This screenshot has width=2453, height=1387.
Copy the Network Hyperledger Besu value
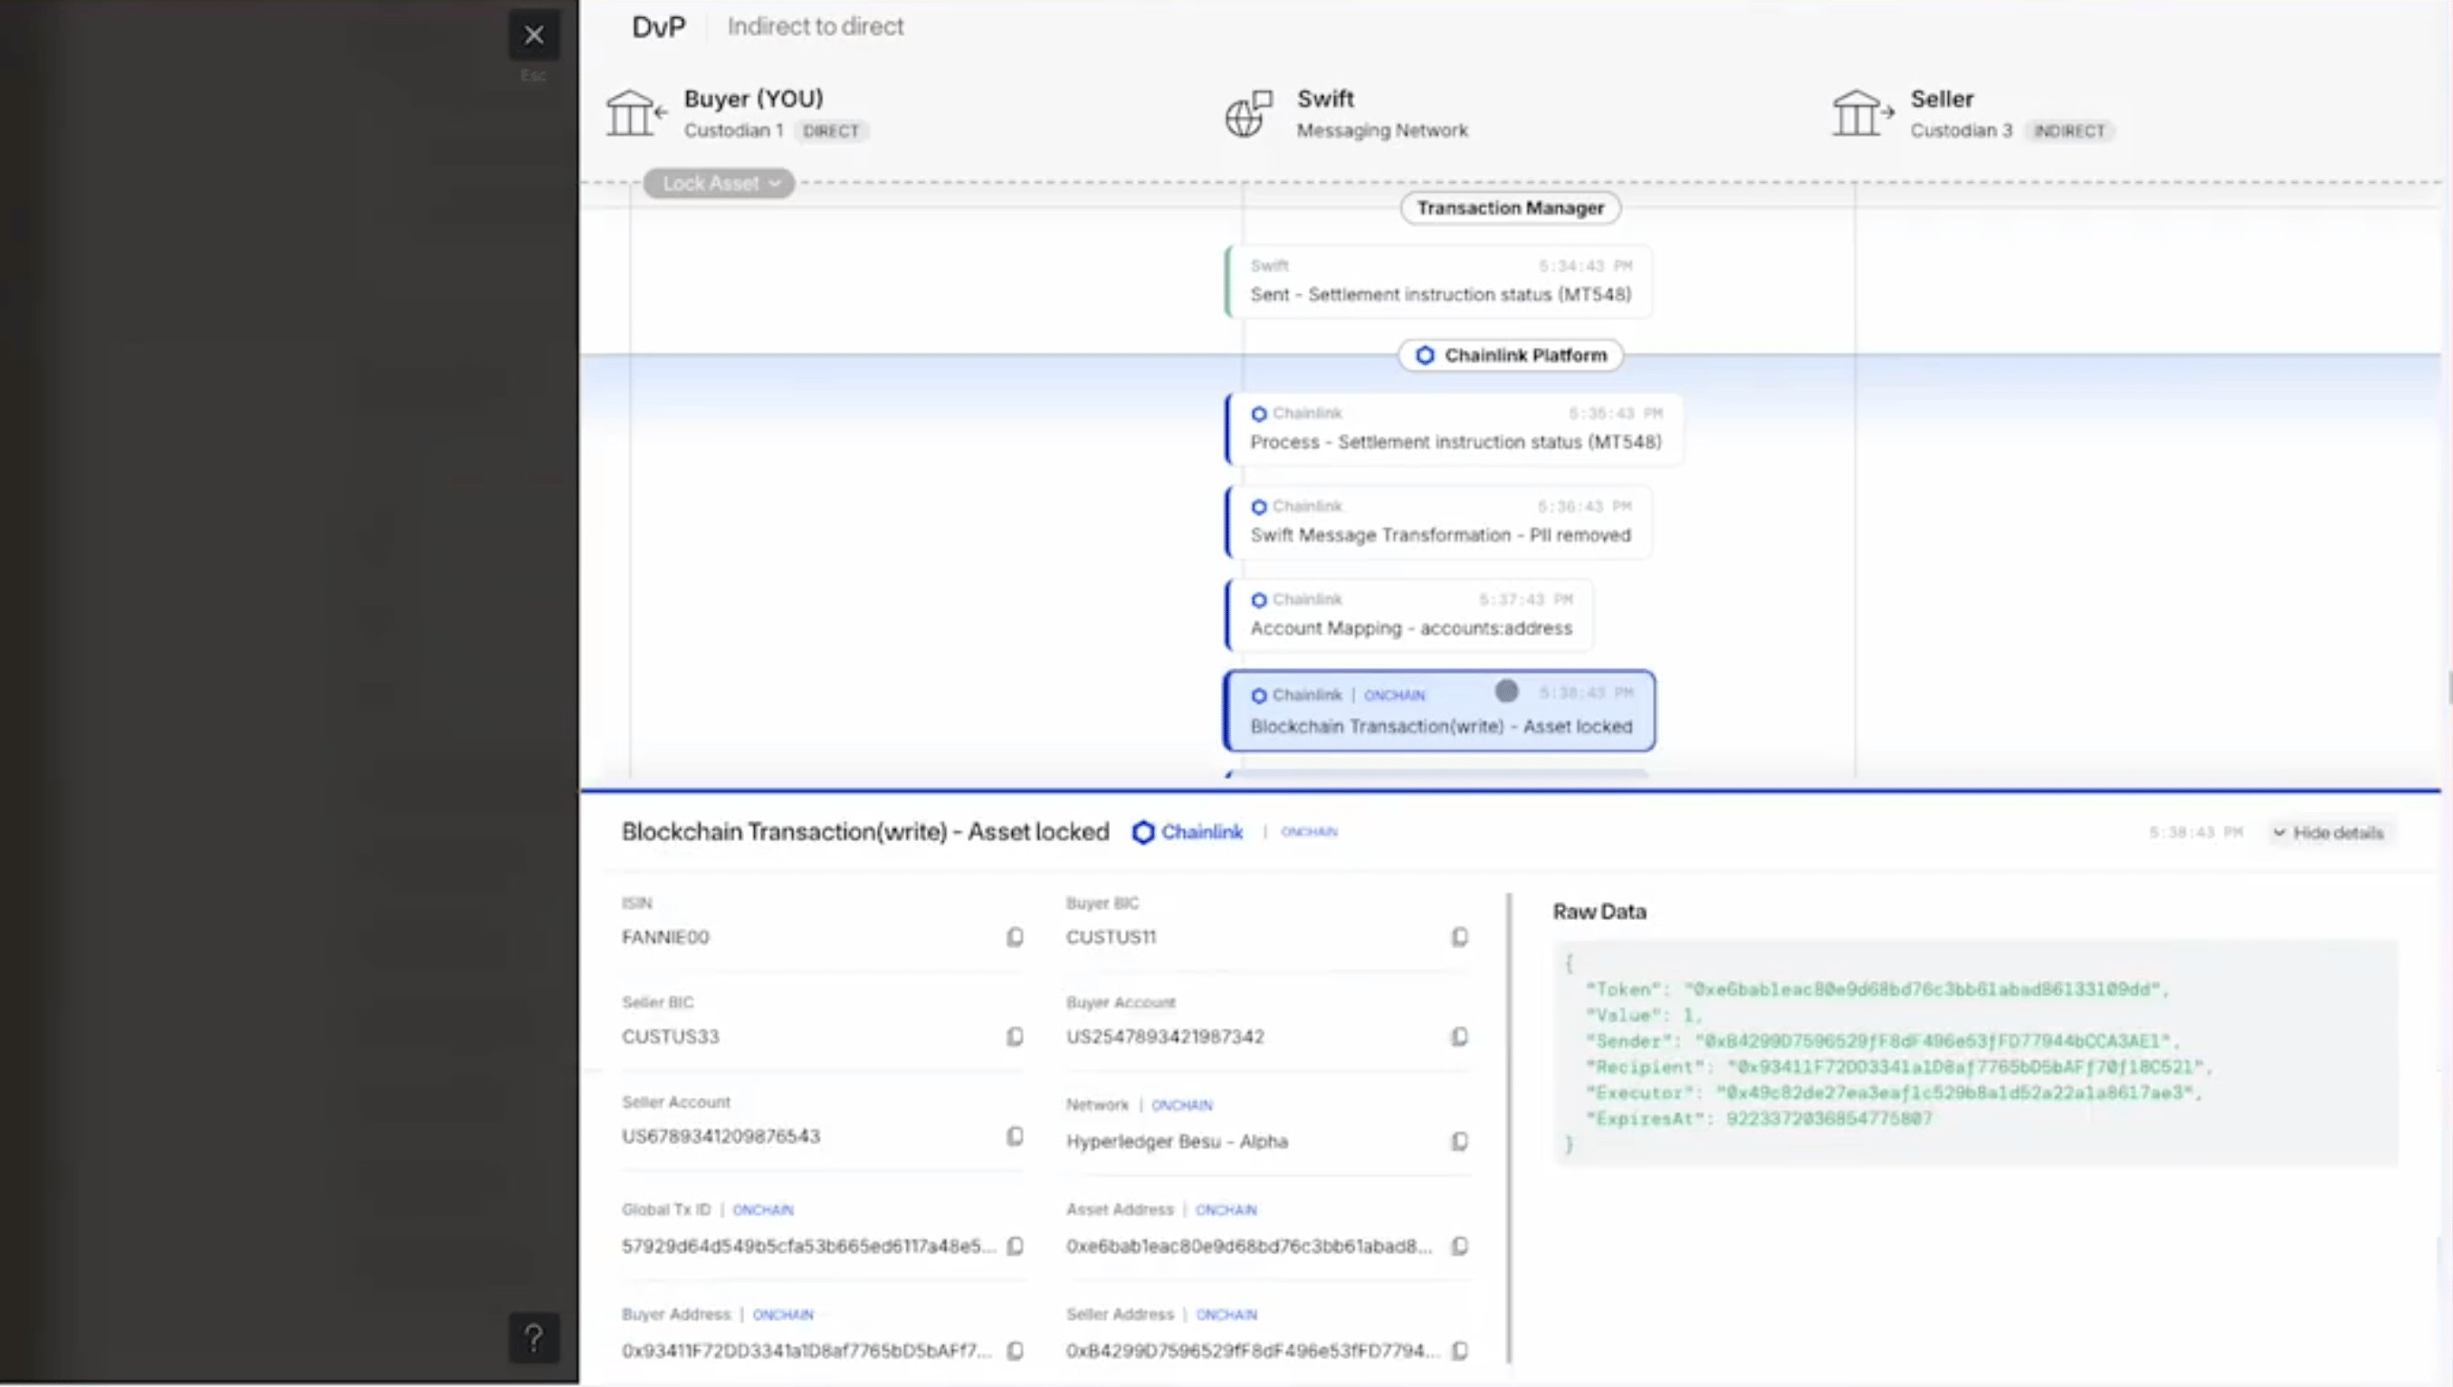pos(1459,1142)
